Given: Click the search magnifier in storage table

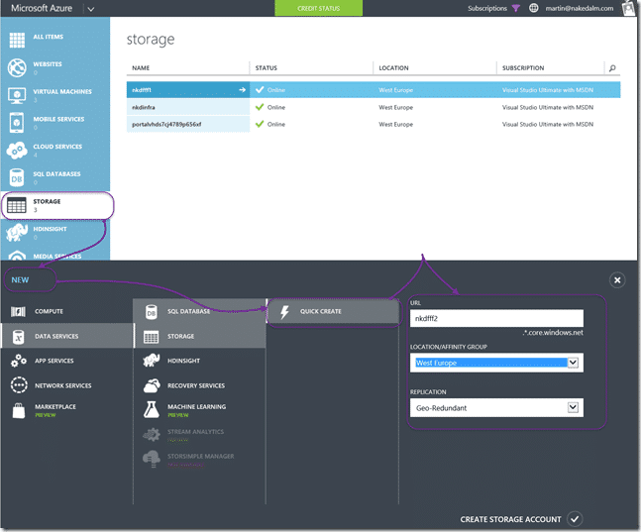Looking at the screenshot, I should [612, 68].
